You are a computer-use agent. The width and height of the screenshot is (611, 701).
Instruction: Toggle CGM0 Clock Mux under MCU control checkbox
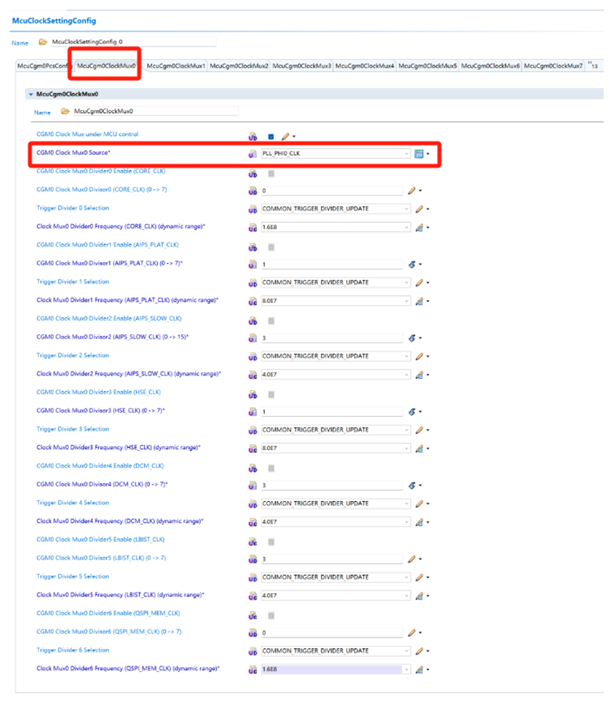point(271,136)
